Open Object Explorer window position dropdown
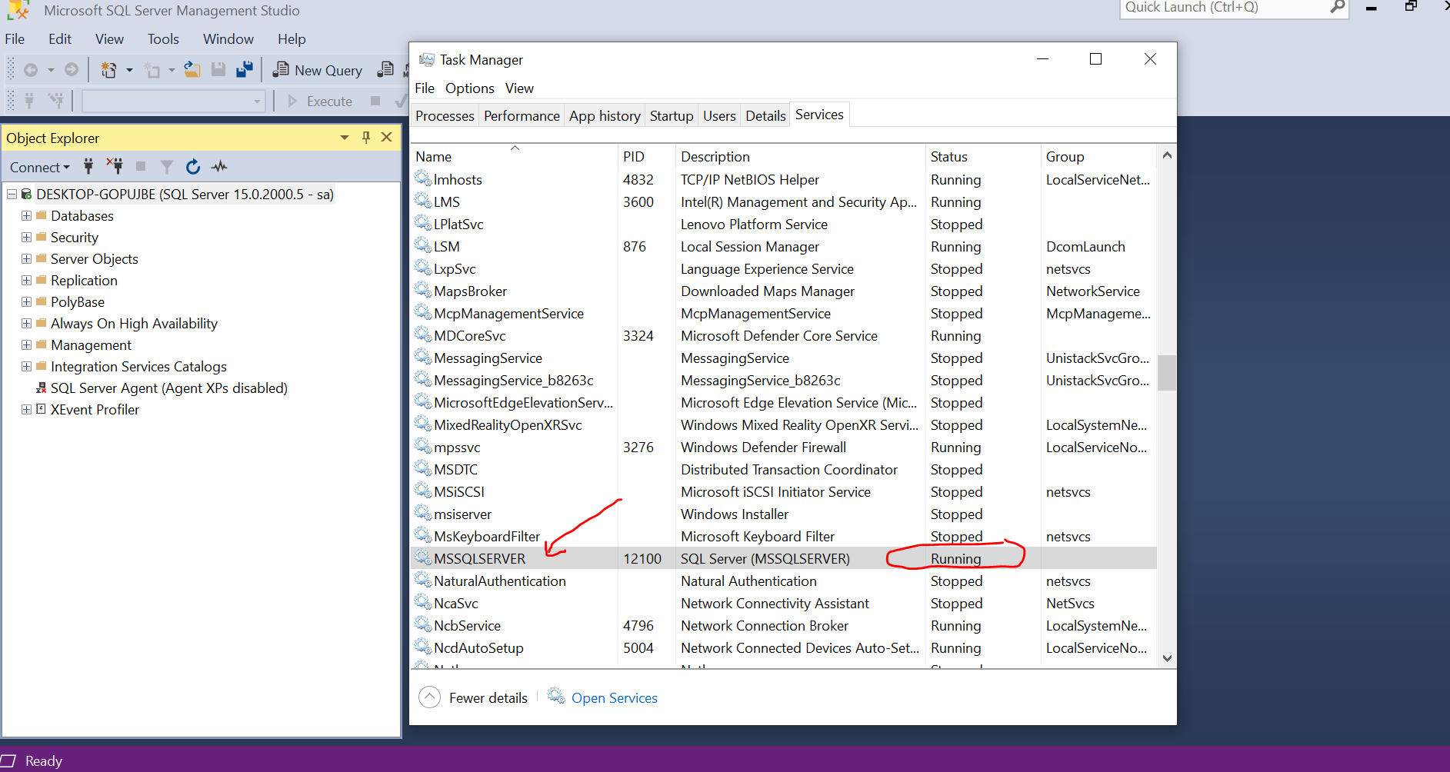This screenshot has width=1450, height=772. (345, 137)
